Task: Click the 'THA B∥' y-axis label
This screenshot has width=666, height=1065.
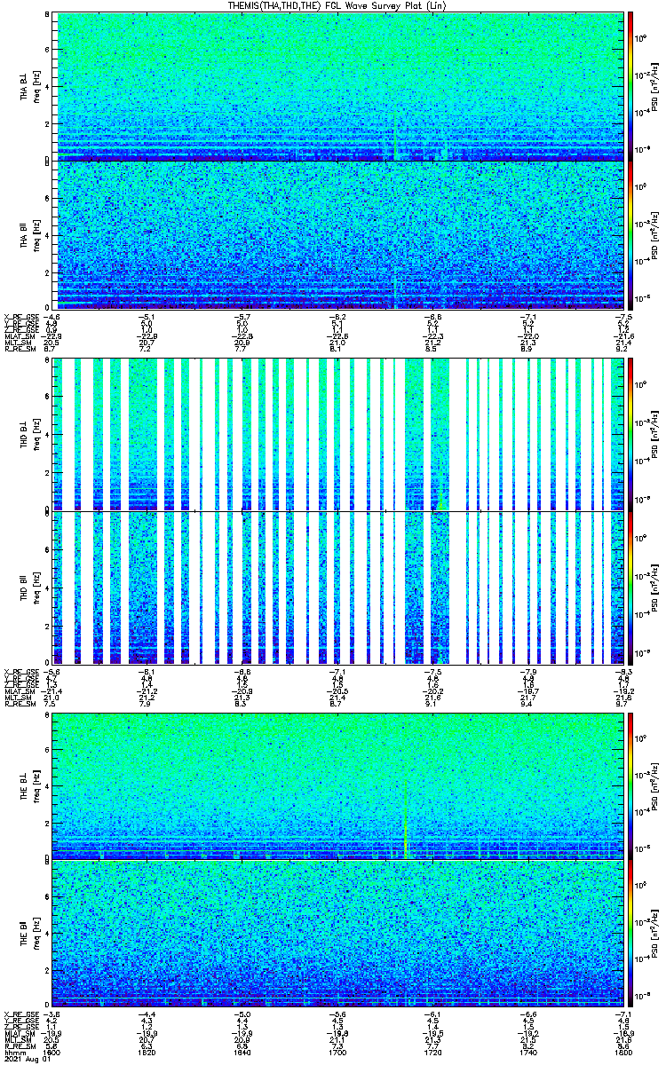Action: [x=24, y=234]
